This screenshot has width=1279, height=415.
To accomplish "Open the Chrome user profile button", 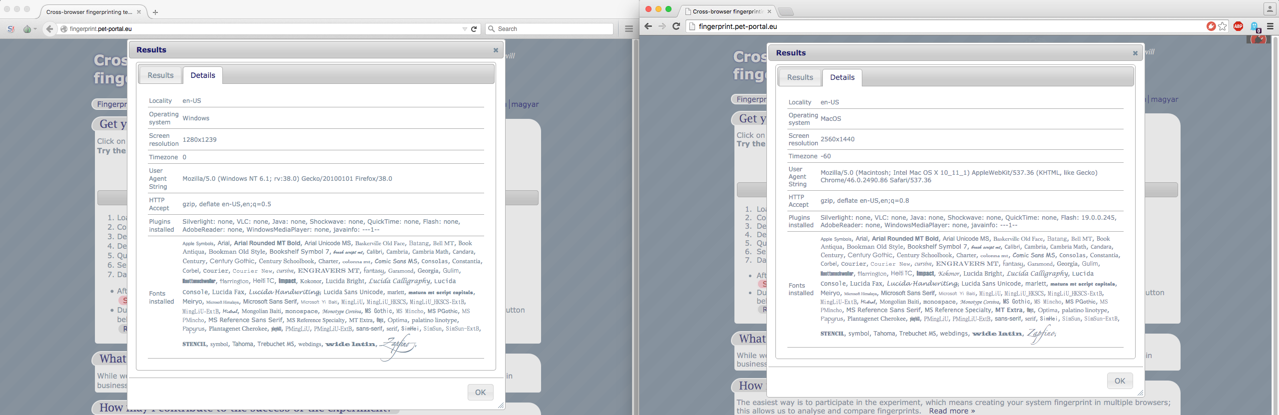I will [1270, 8].
